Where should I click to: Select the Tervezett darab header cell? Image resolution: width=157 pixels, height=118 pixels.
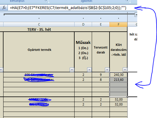point(101,52)
